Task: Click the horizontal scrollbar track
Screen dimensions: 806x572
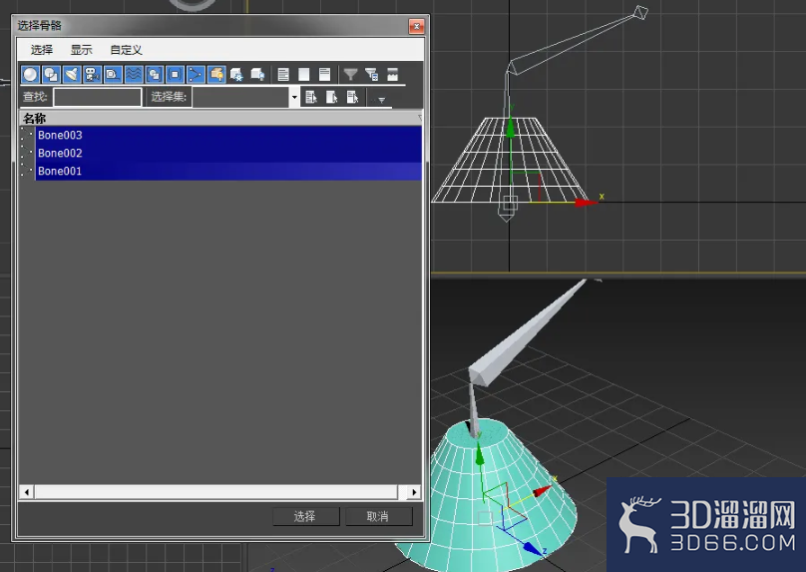Action: tap(215, 492)
